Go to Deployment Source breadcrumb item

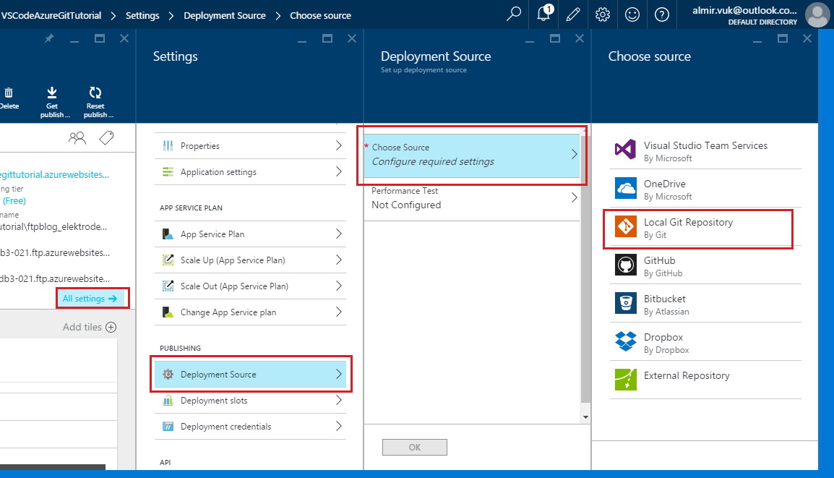tap(225, 15)
